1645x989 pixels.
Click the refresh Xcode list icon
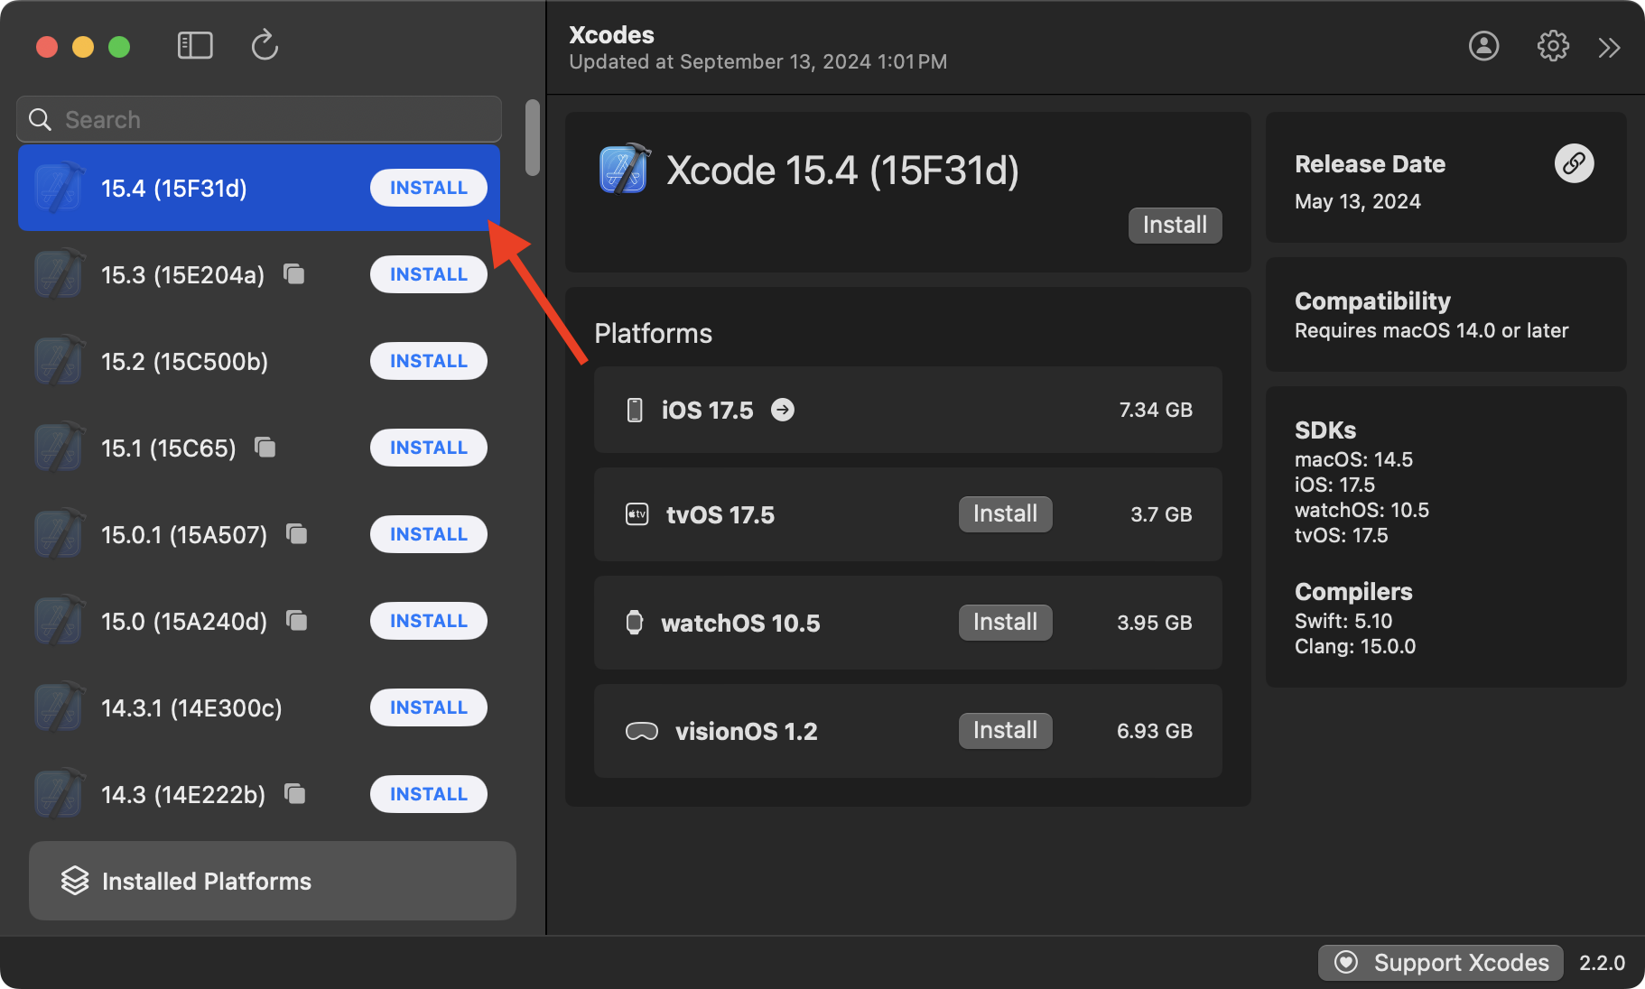[264, 45]
